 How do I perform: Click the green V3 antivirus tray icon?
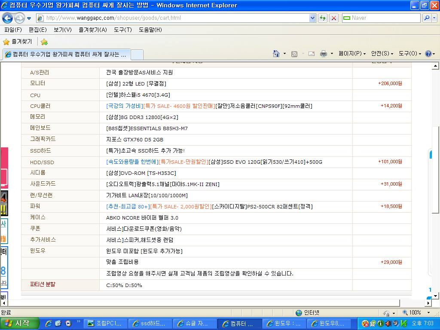point(404,324)
